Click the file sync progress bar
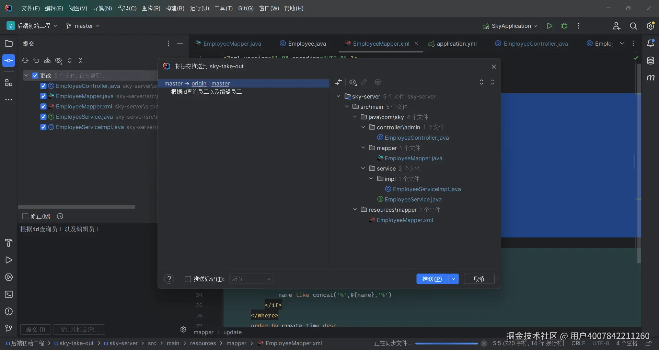This screenshot has width=659, height=350. [446, 343]
